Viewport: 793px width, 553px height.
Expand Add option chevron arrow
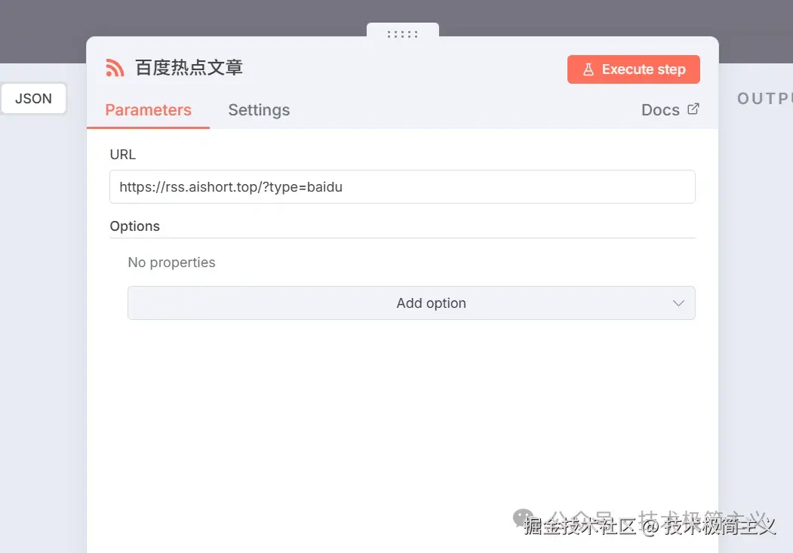coord(678,303)
